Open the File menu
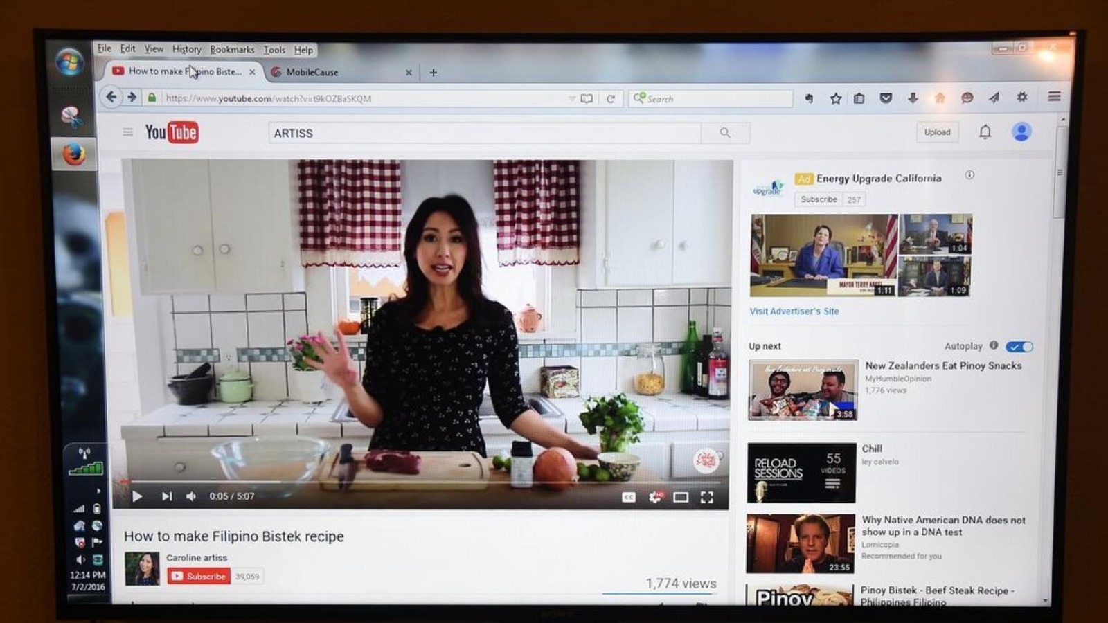The width and height of the screenshot is (1108, 623). 104,48
